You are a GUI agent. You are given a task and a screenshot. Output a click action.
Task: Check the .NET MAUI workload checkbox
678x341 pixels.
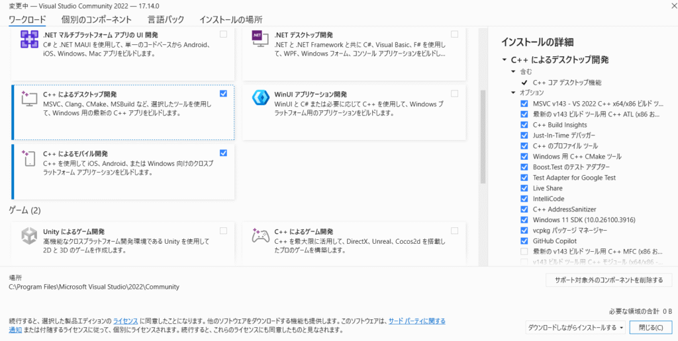pos(223,34)
